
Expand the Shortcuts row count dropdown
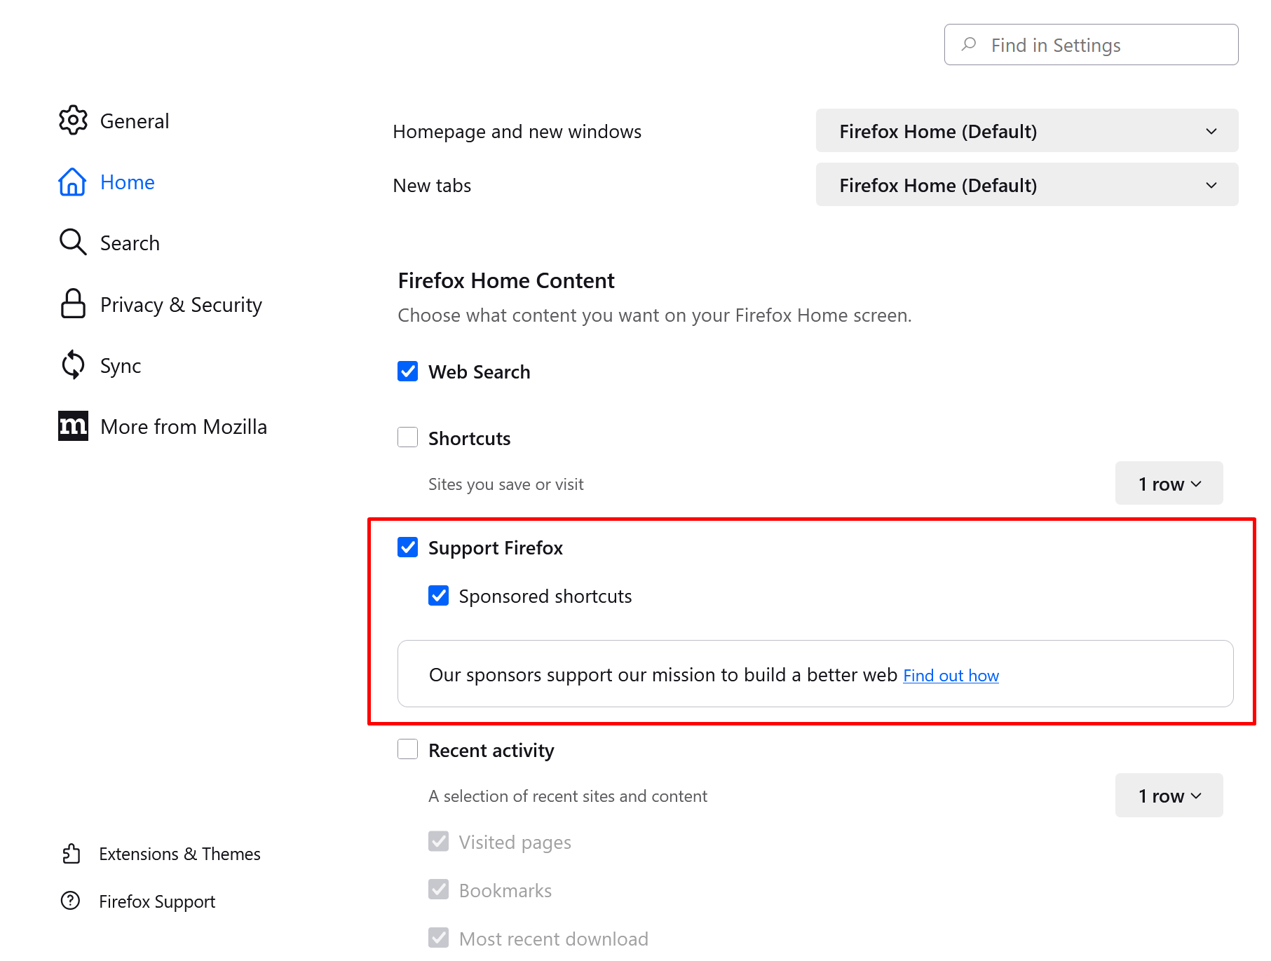click(1169, 484)
